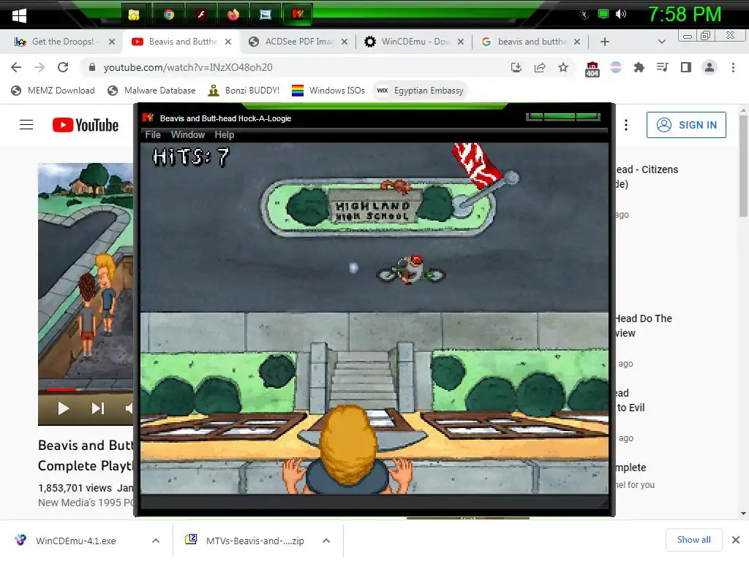Open the Chrome profile avatar
Screen dimensions: 749x561
coord(710,67)
